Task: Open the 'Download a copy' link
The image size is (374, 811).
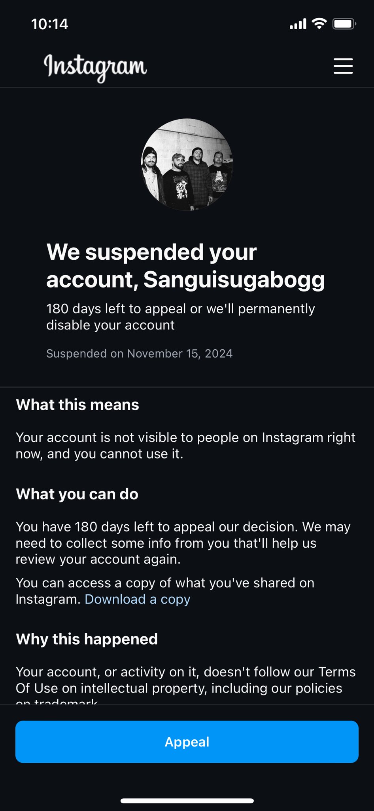Action: tap(137, 599)
